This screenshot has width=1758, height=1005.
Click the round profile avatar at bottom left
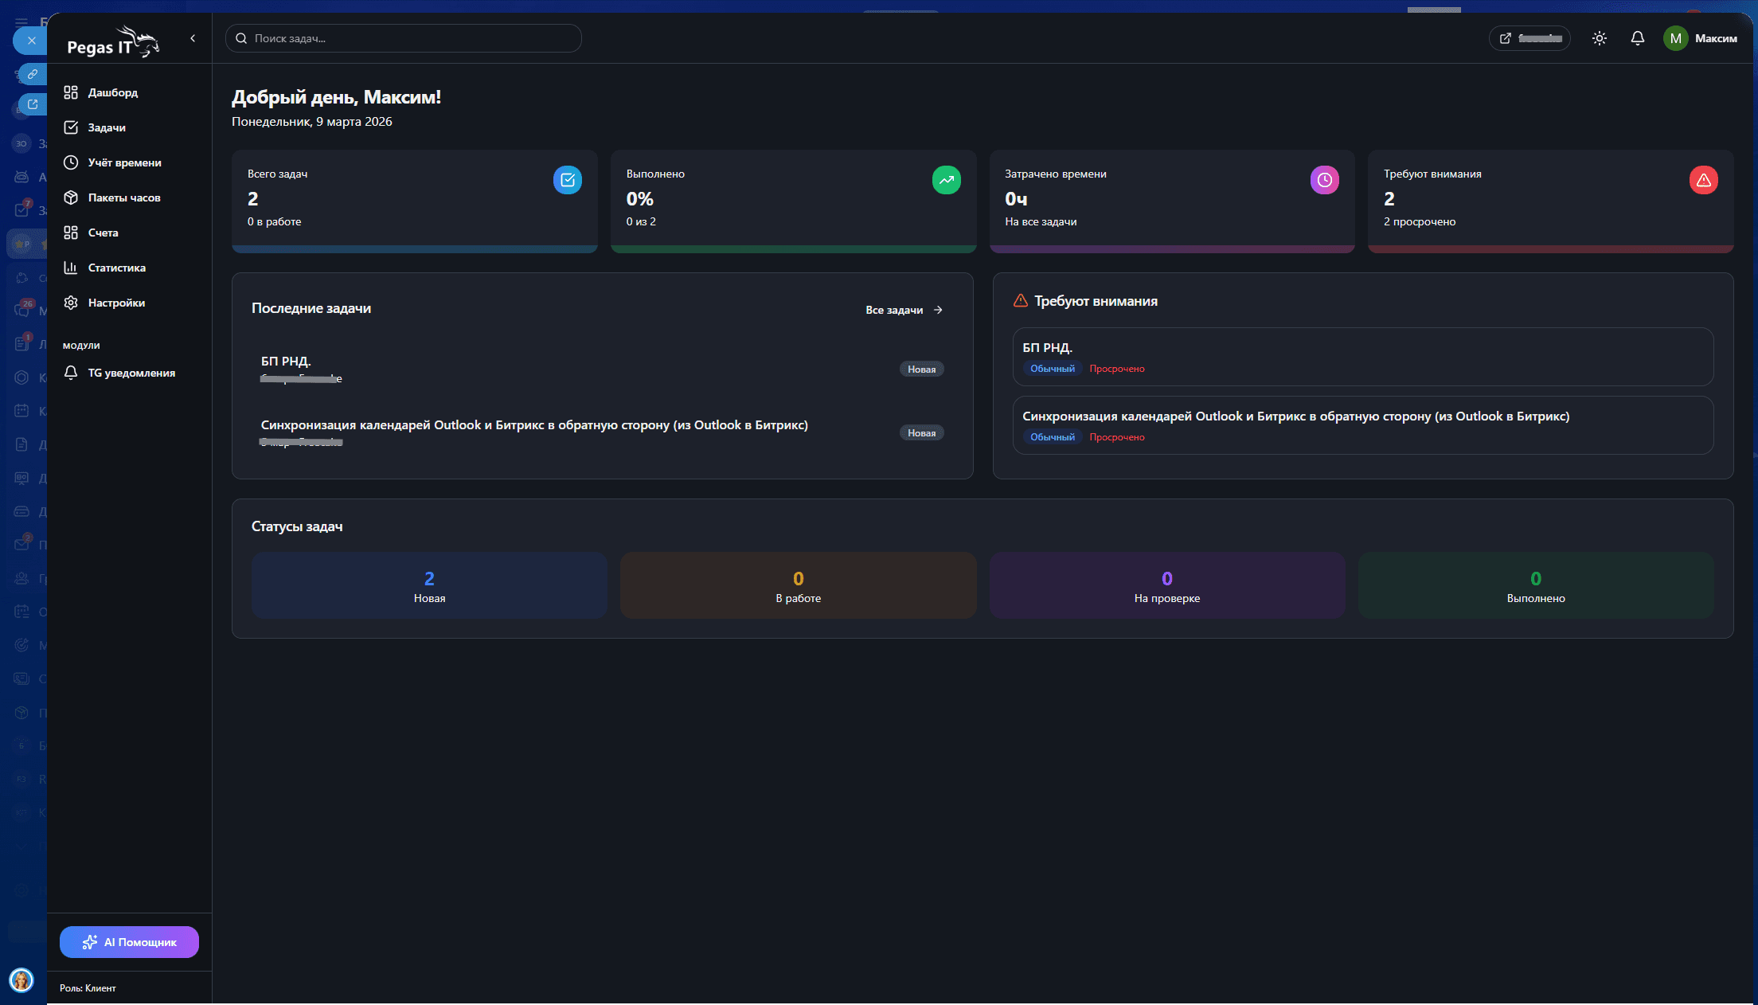21,980
